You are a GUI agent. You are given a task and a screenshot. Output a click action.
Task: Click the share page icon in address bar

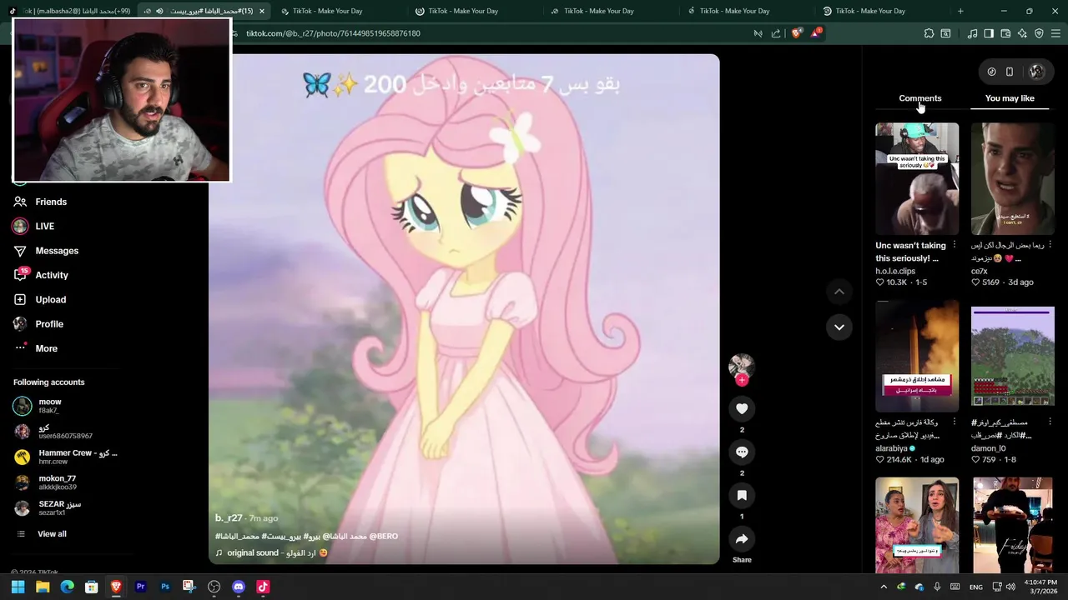click(x=776, y=33)
